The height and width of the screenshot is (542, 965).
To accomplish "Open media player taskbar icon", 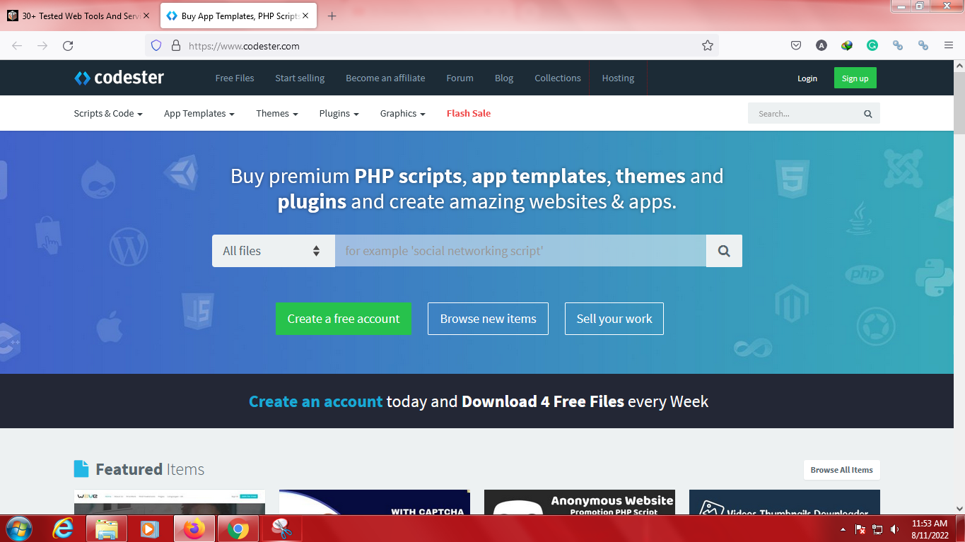I will (150, 529).
